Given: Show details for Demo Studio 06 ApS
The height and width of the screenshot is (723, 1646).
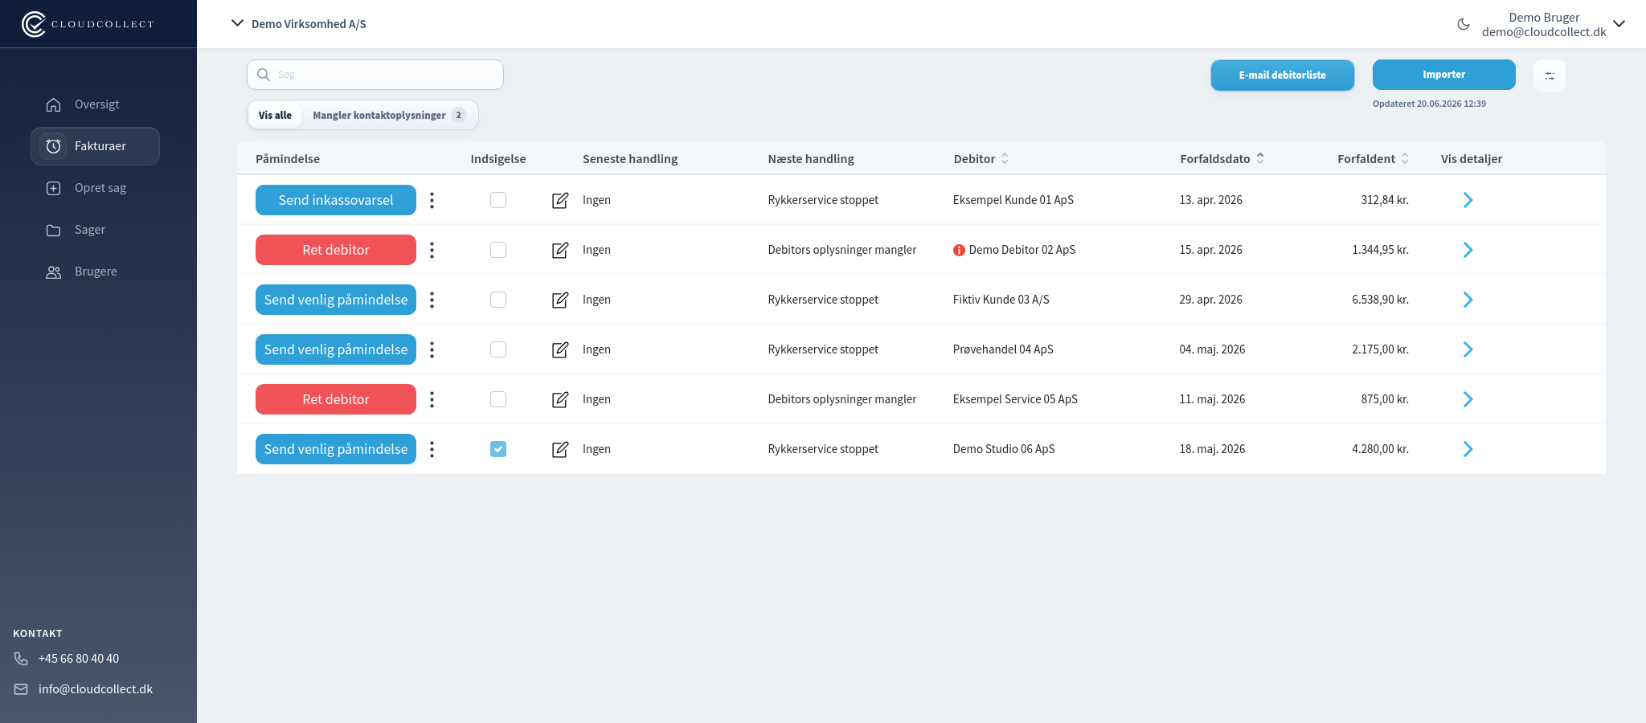Looking at the screenshot, I should coord(1468,449).
